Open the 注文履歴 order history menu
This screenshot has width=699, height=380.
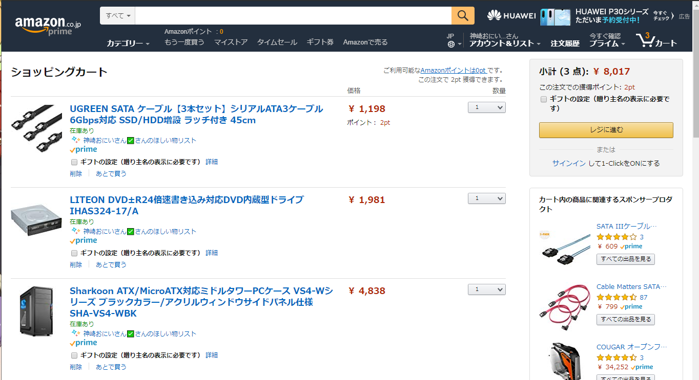pyautogui.click(x=565, y=43)
